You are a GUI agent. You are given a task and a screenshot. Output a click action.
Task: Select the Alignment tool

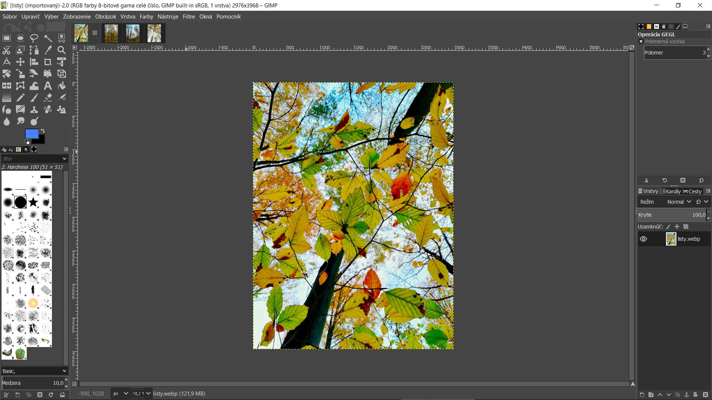tap(34, 62)
